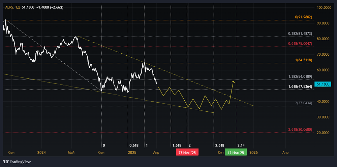The width and height of the screenshot is (337, 167).
Task: Select the green 12 Ноя '25 date marker
Action: [236, 153]
